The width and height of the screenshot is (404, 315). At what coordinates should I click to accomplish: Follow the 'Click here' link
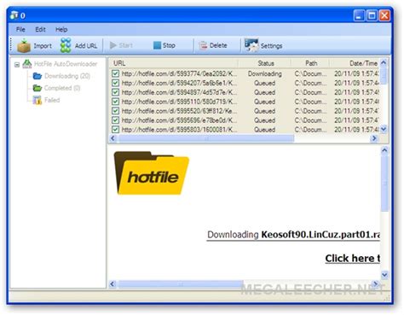coord(353,259)
